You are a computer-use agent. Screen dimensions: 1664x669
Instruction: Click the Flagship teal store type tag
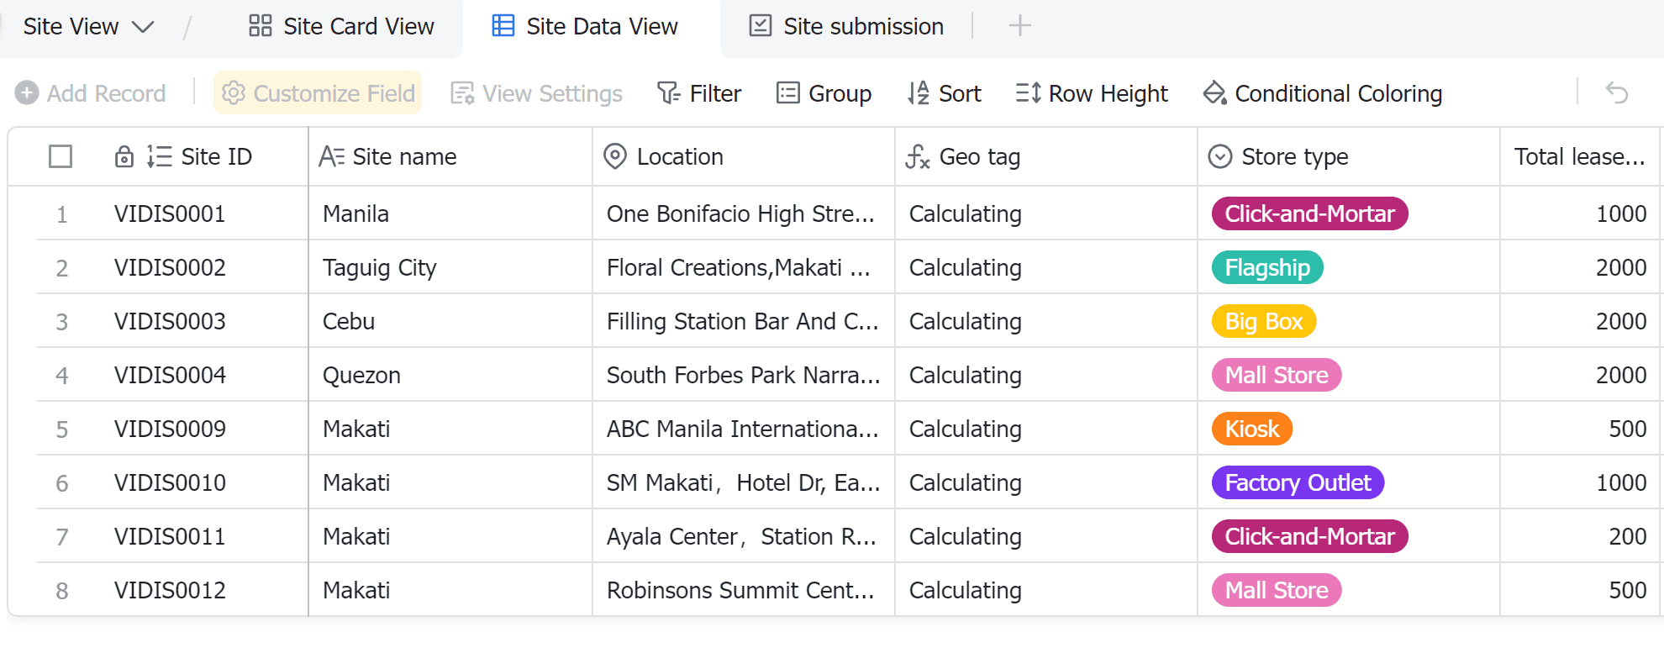click(1267, 268)
